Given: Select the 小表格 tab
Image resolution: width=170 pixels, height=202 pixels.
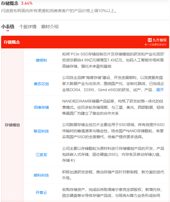Looking at the screenshot, I should click(8, 27).
